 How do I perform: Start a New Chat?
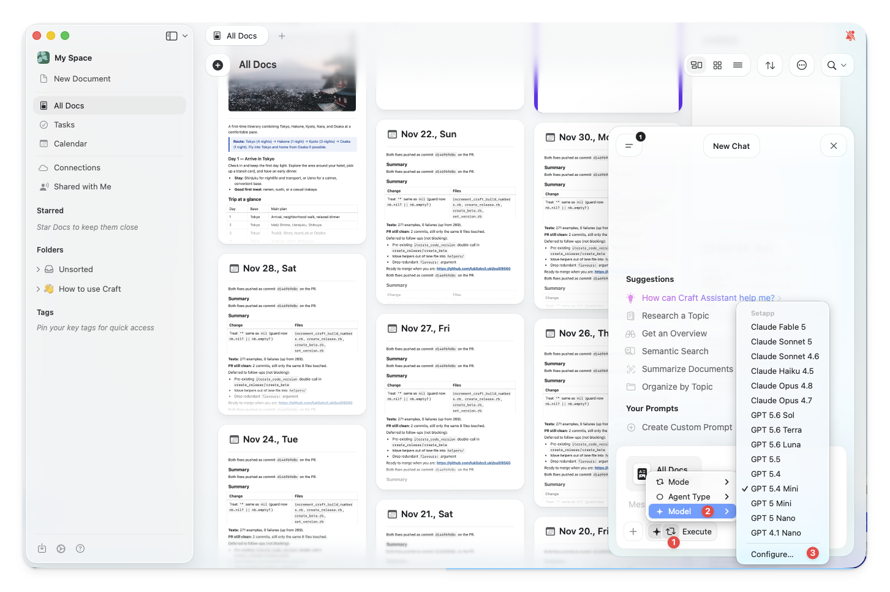click(731, 146)
